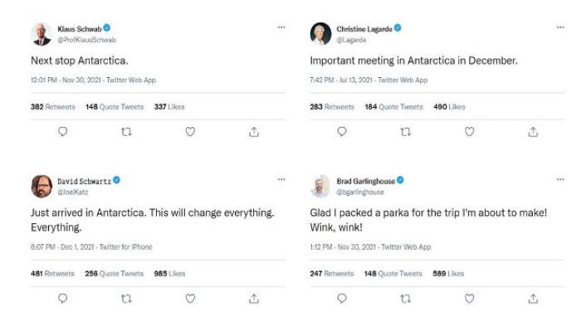Like David Schwartz's tweet
The height and width of the screenshot is (327, 581).
[190, 299]
